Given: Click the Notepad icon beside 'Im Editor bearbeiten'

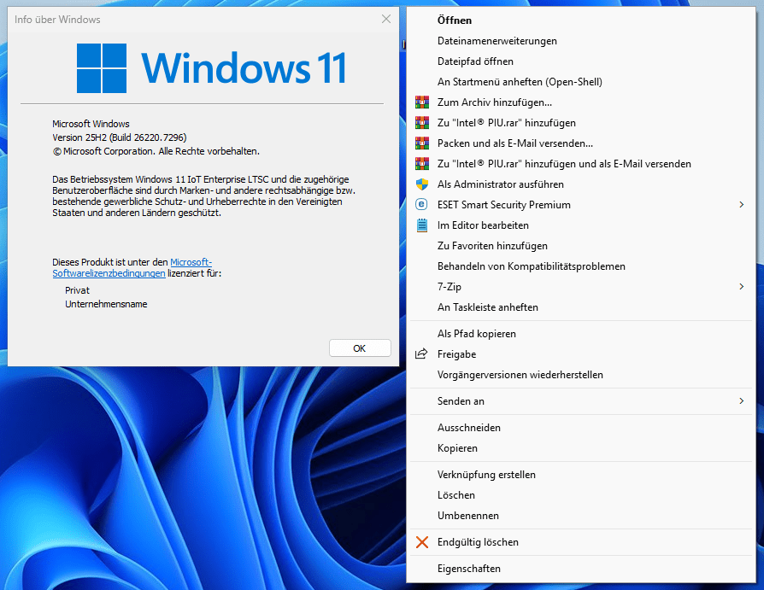Looking at the screenshot, I should tap(422, 225).
